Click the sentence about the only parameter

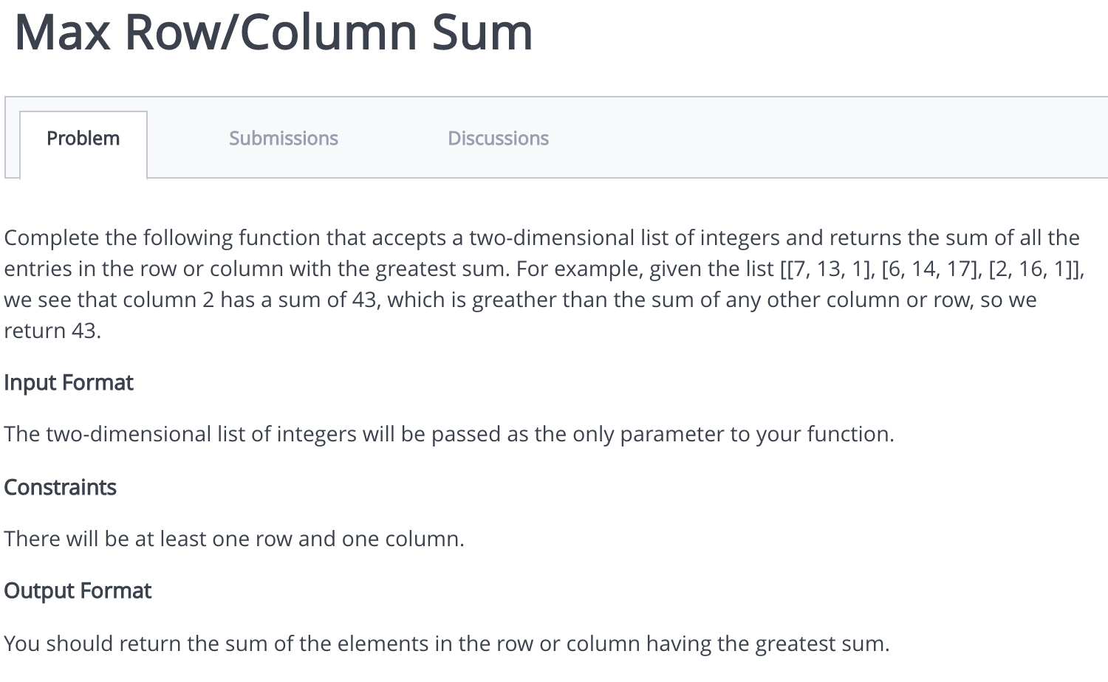tap(449, 434)
